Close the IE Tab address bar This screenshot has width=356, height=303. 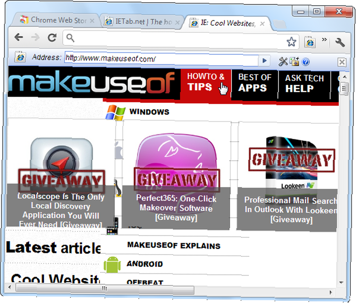pos(342,62)
